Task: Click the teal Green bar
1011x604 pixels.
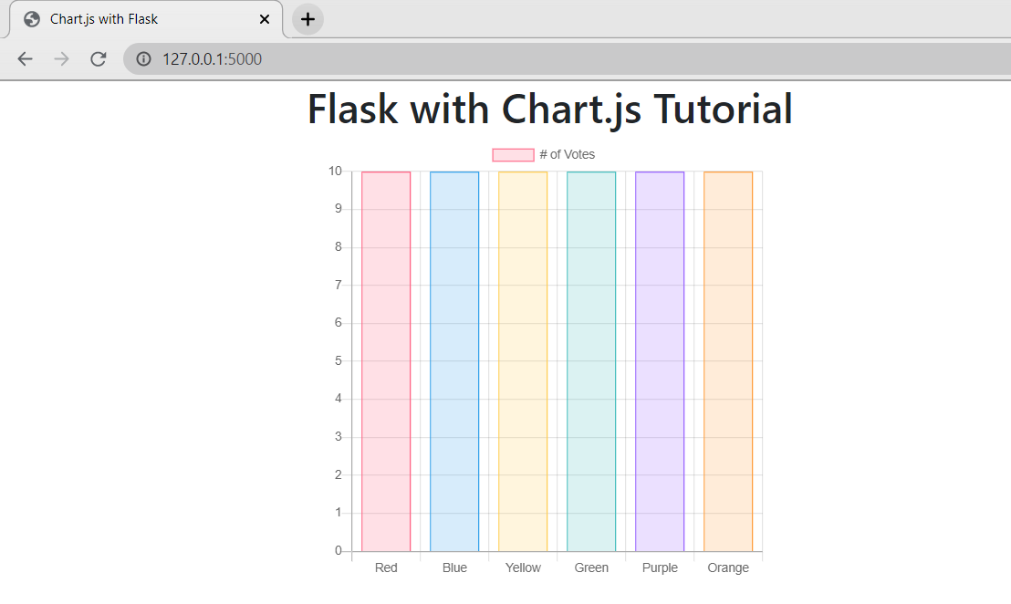Action: (x=591, y=361)
